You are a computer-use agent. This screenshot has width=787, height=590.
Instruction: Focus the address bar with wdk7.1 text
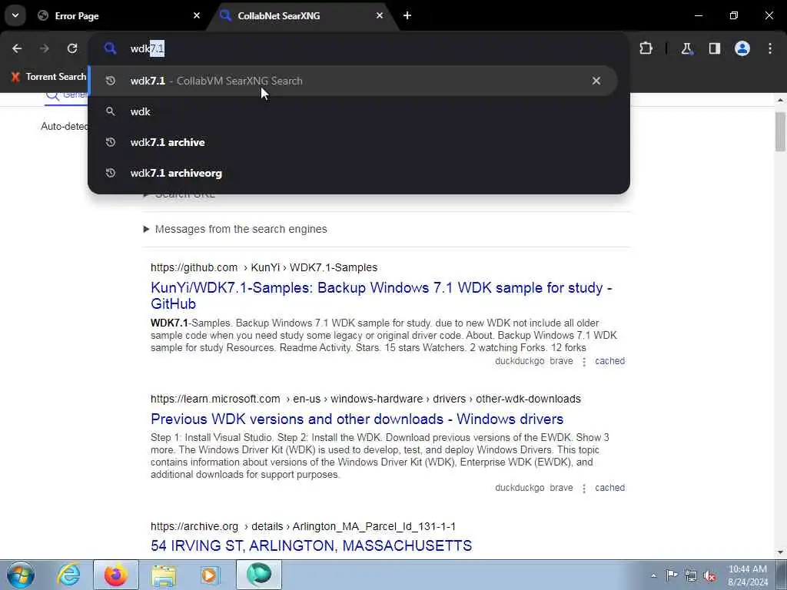[x=359, y=48]
